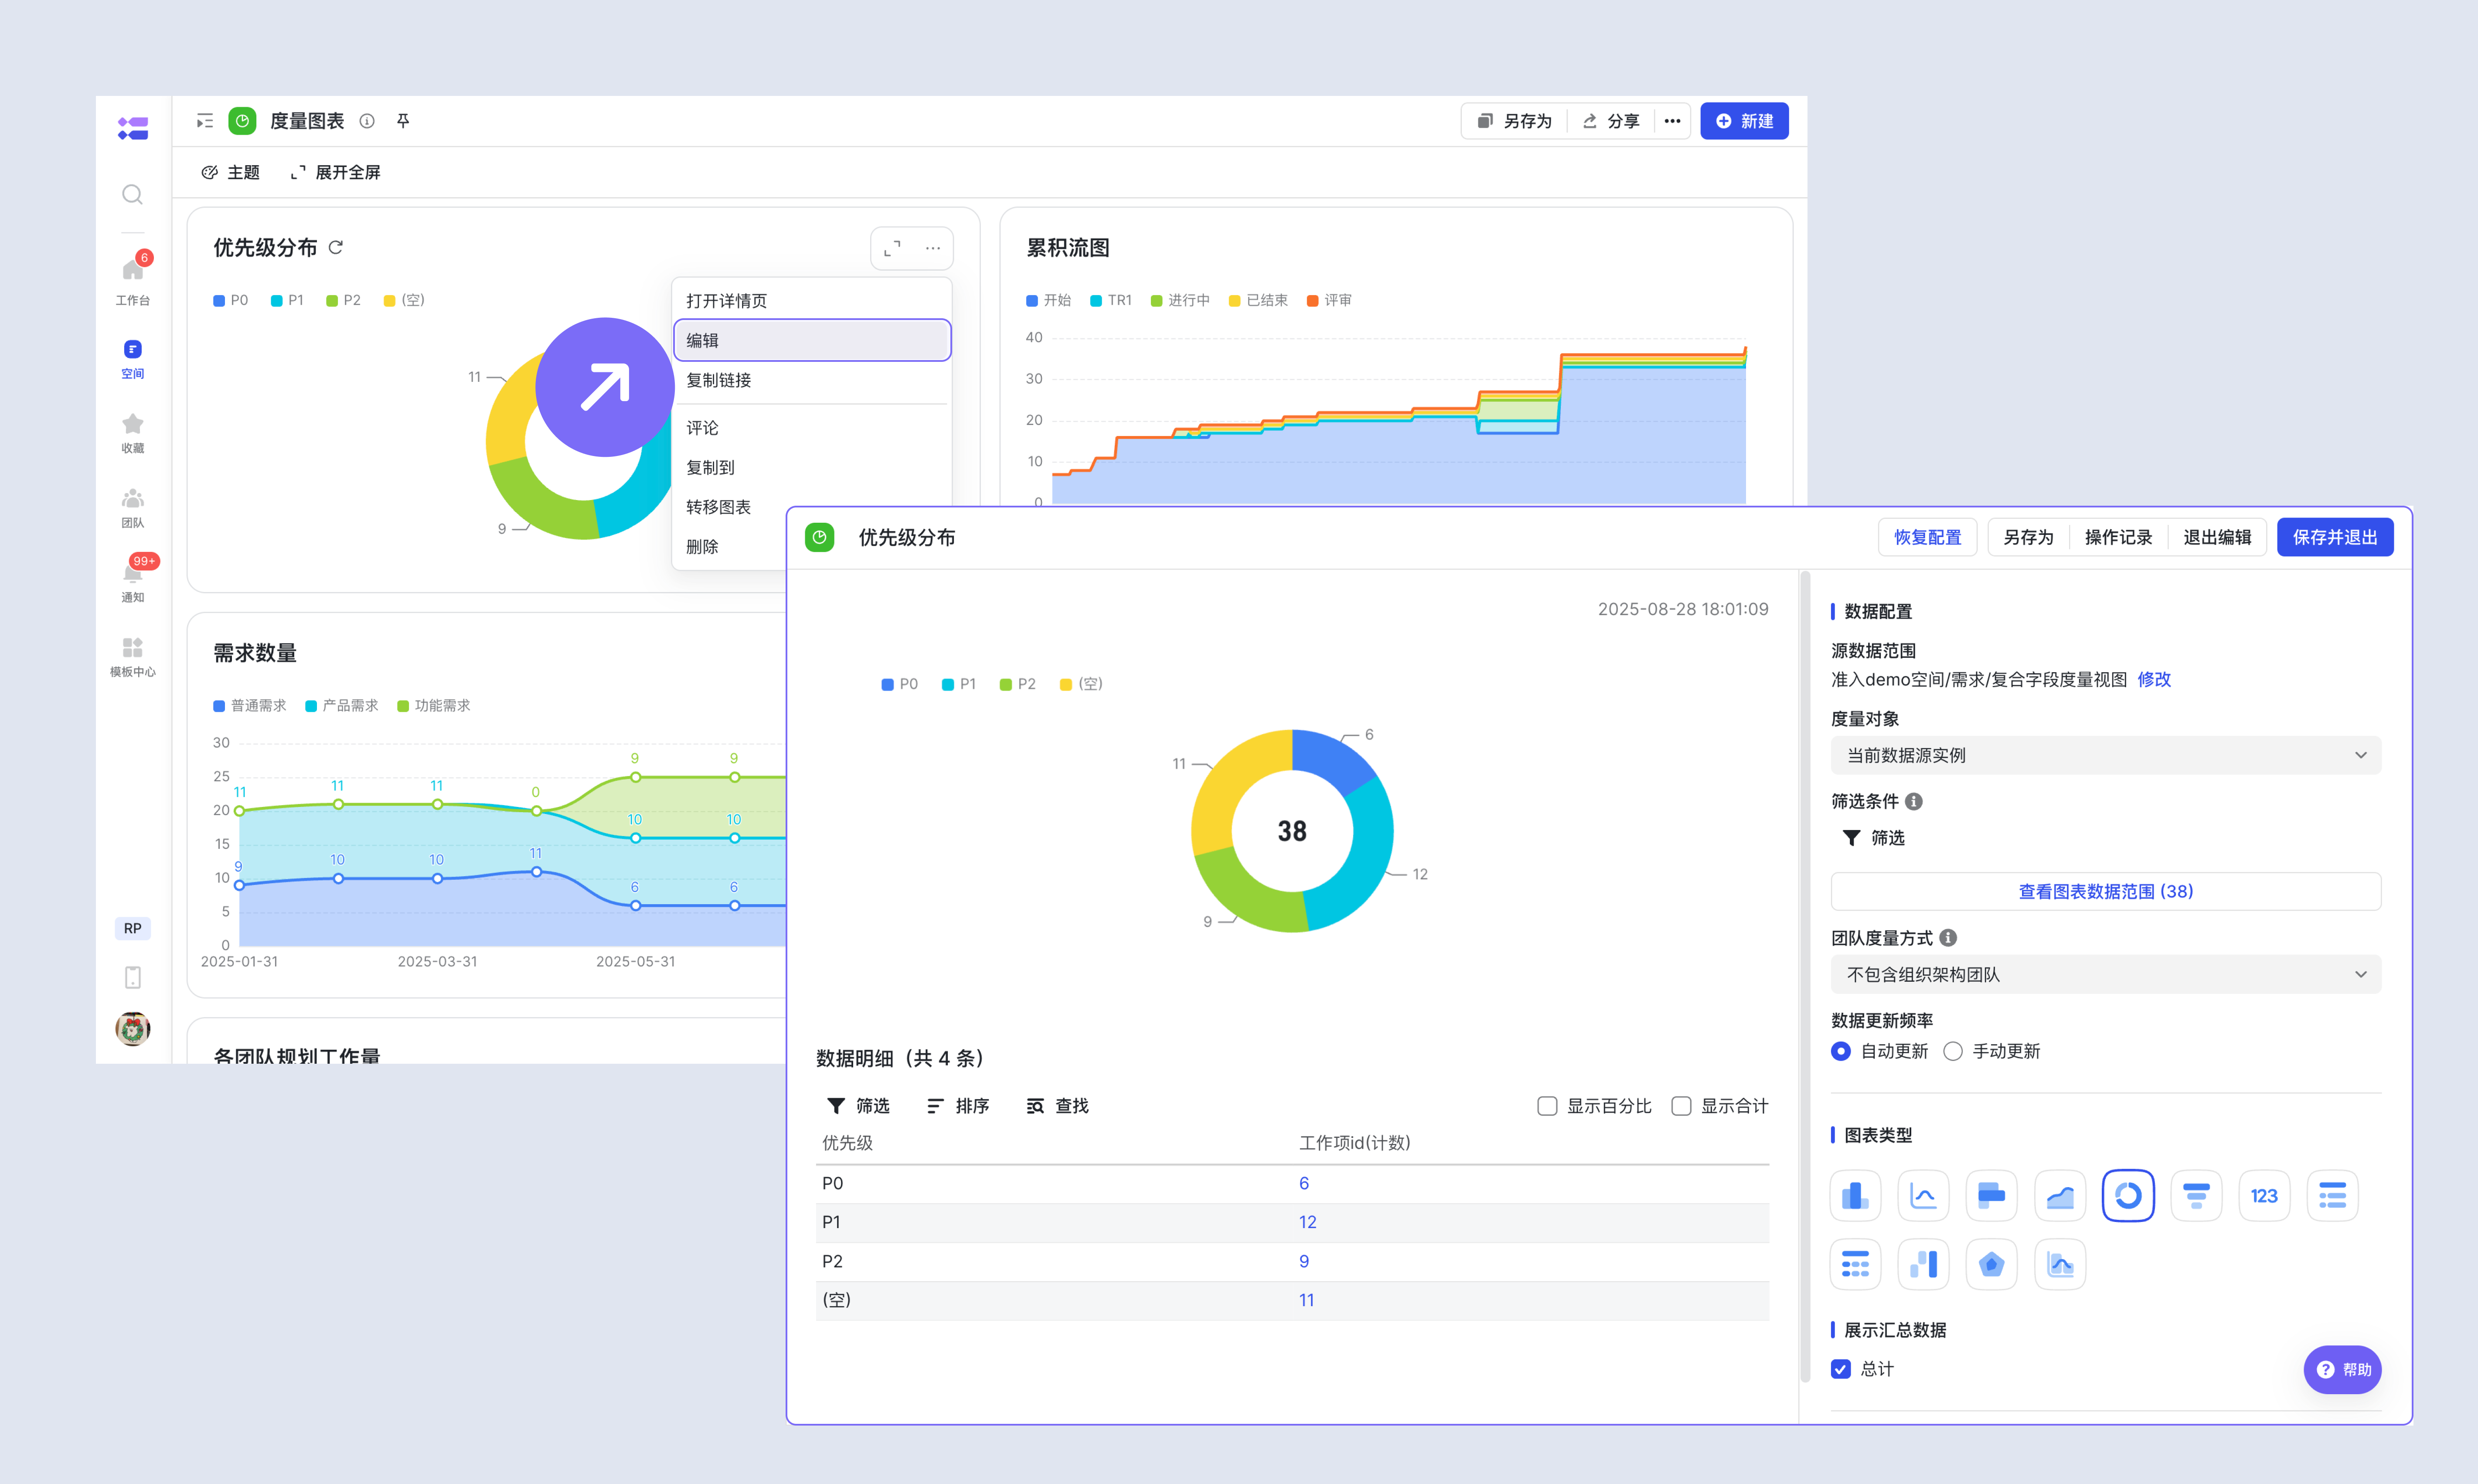
Task: Pick the horizontal bar chart type icon
Action: pos(1991,1196)
